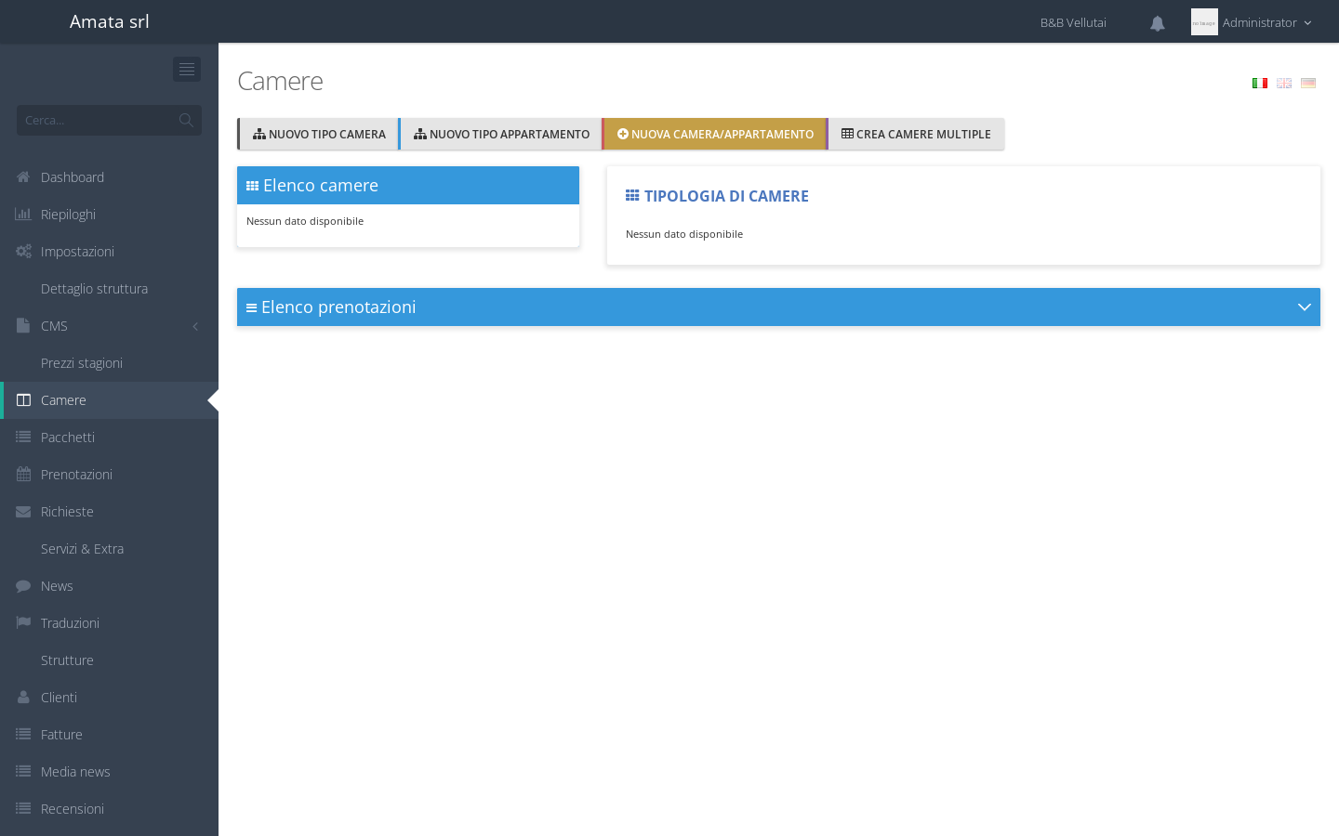This screenshot has width=1339, height=836.
Task: Switch language to the English flag
Action: tap(1284, 84)
